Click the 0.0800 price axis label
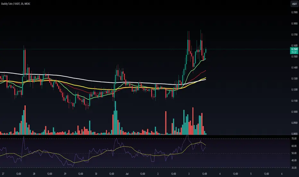 [295, 134]
